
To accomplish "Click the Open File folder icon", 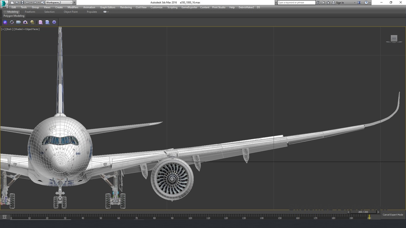I will (17, 2).
